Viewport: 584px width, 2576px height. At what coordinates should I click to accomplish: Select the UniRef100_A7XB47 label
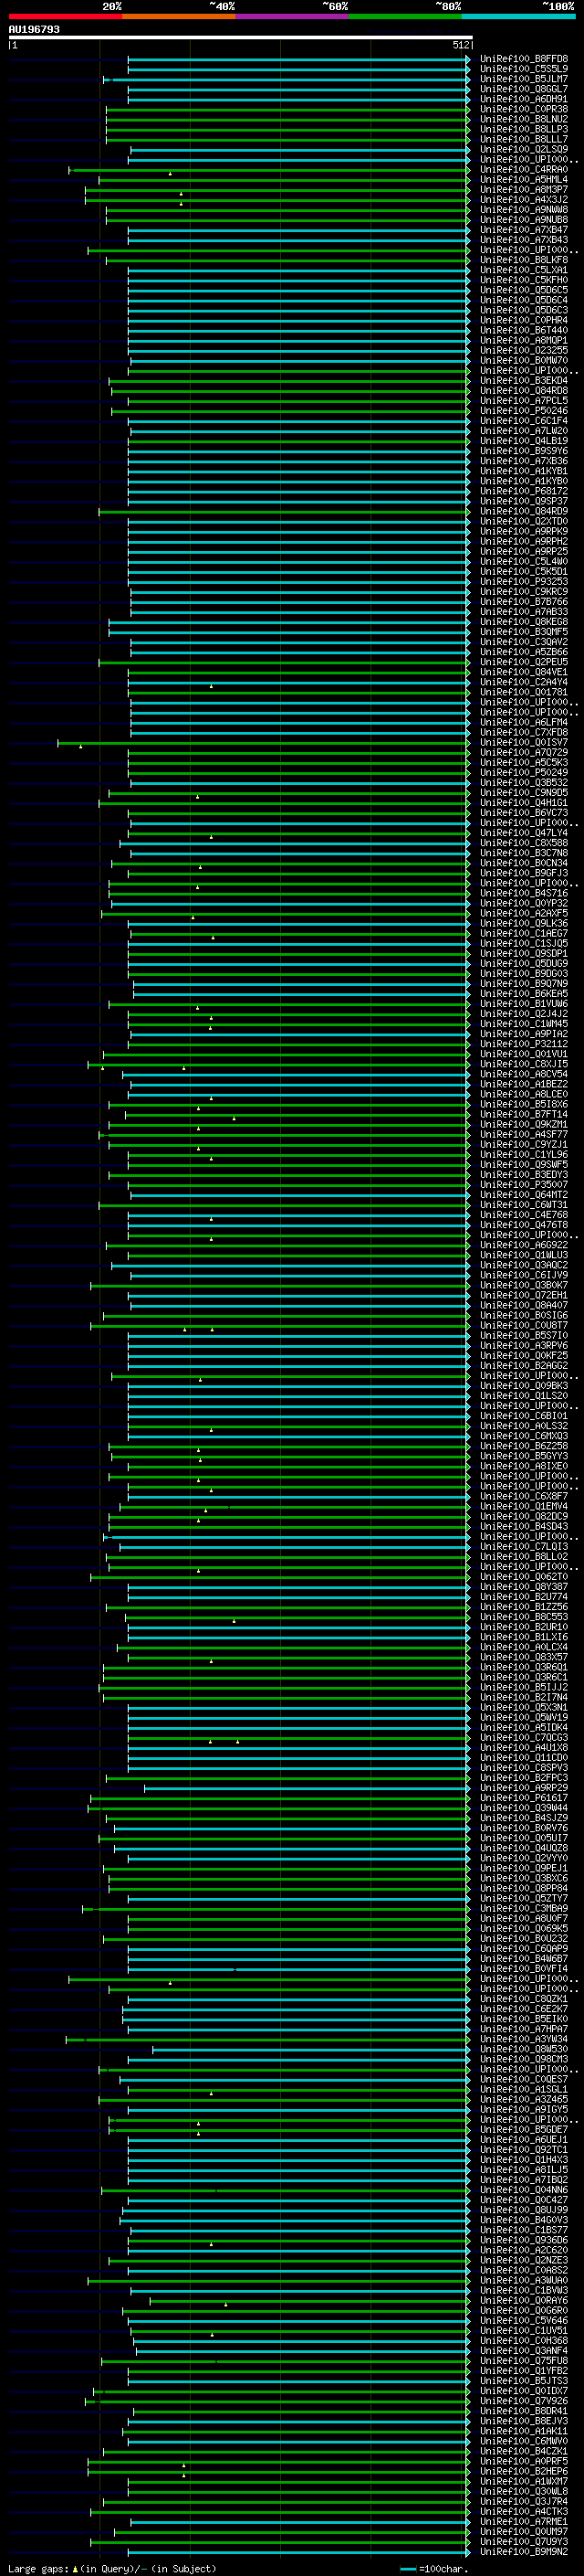(x=523, y=230)
